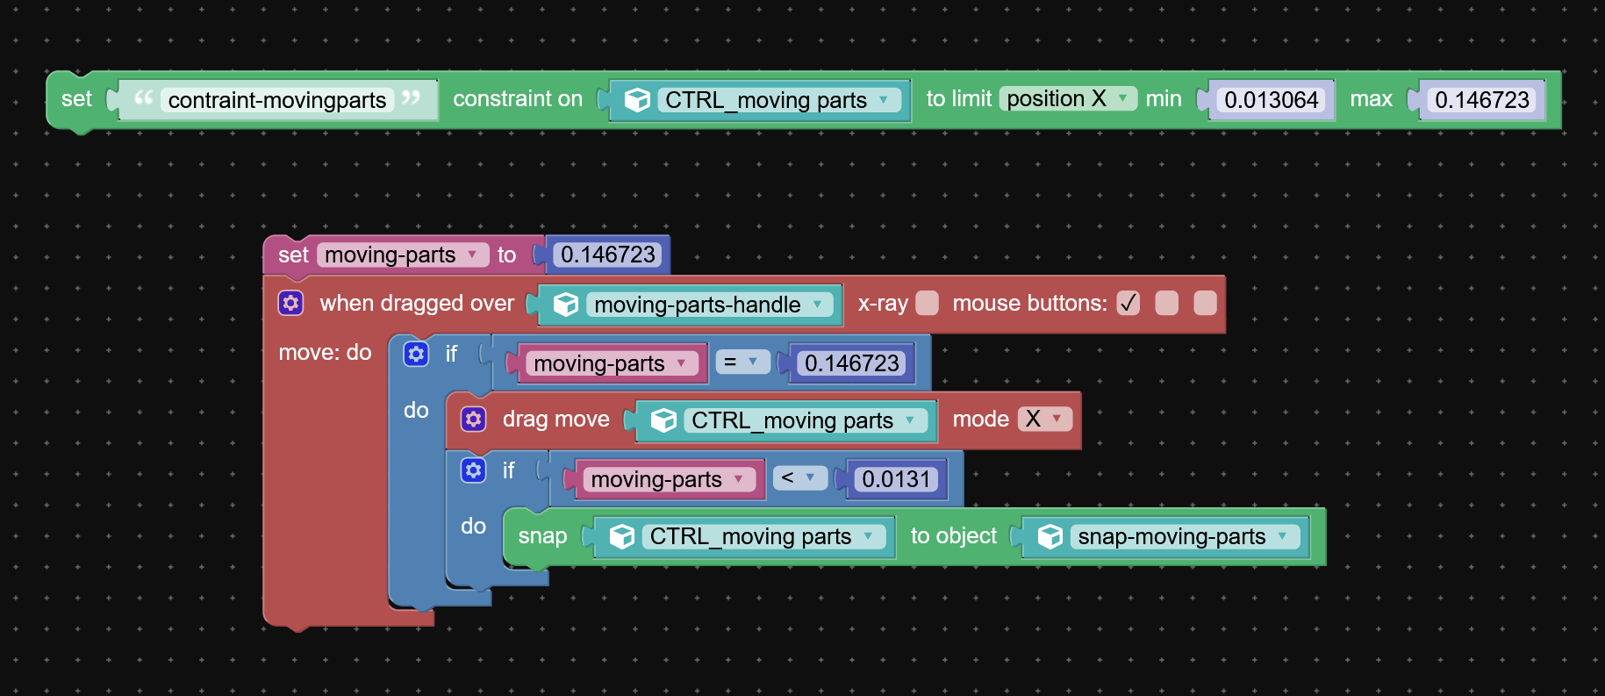Click the 'to object' label in snap block
Viewport: 1605px width, 696px height.
954,535
